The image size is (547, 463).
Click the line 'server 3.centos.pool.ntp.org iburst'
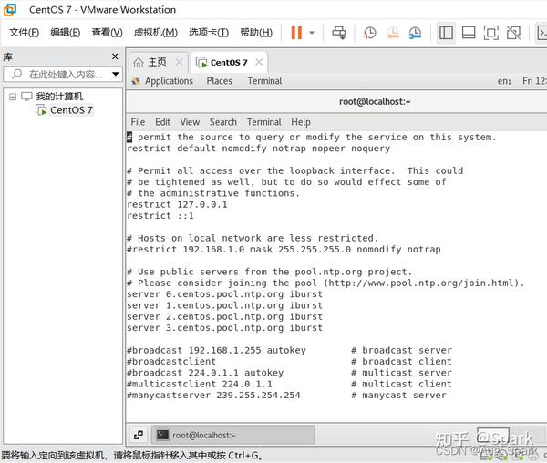pyautogui.click(x=225, y=328)
